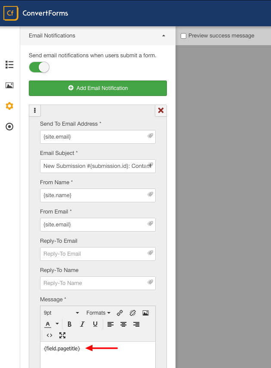Toggle italic formatting

[x=82, y=324]
